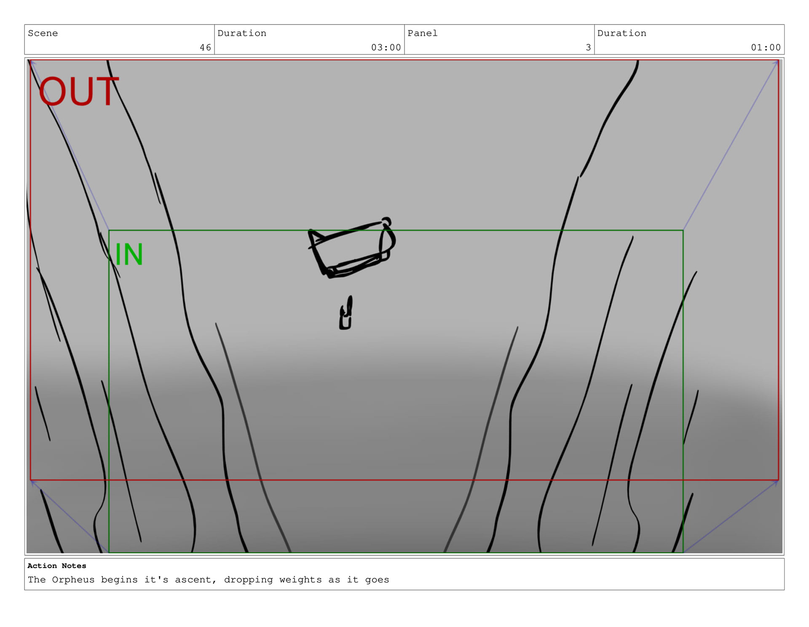This screenshot has width=809, height=627.
Task: Select the falling weight drawing
Action: [346, 313]
